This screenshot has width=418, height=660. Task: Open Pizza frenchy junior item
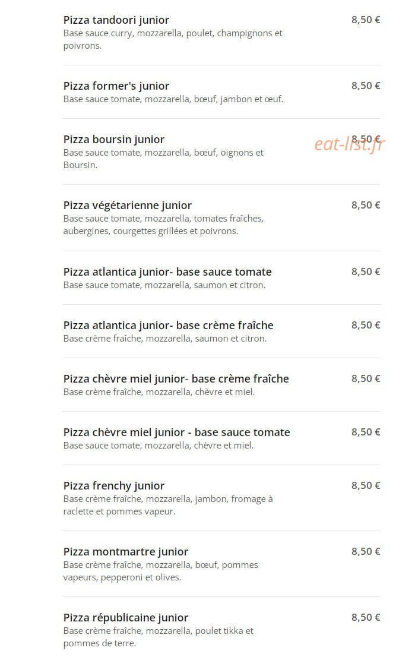tap(113, 486)
